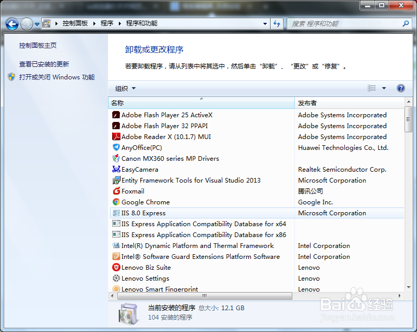Click the Intel Dynamic Platform icon

[116, 246]
